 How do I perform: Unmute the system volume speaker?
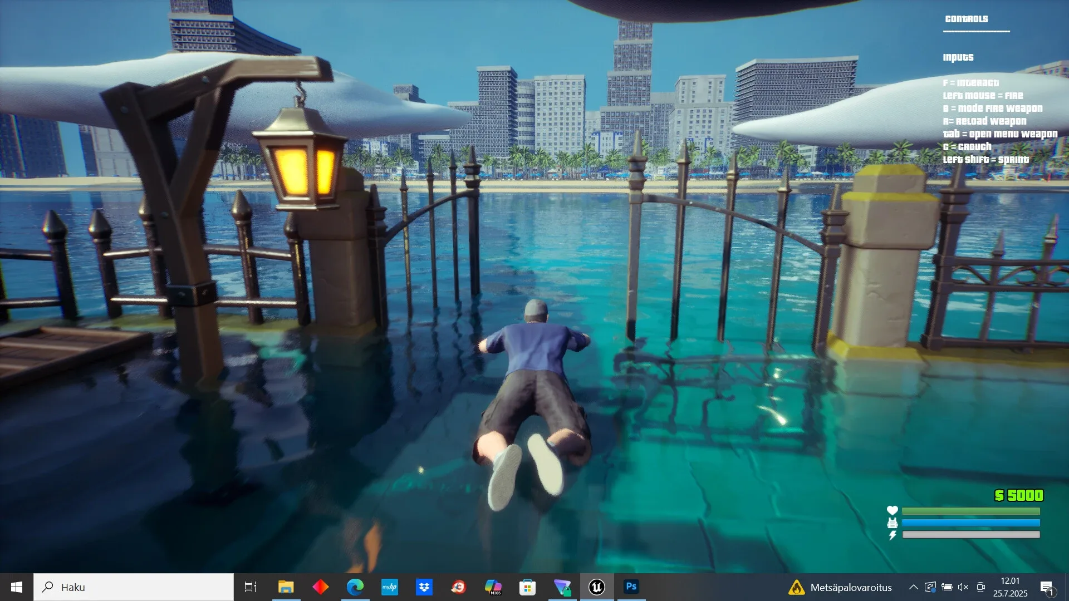pyautogui.click(x=963, y=587)
